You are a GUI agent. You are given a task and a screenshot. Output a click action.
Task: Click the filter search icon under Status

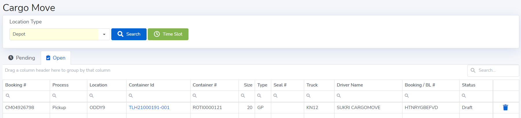(x=464, y=96)
